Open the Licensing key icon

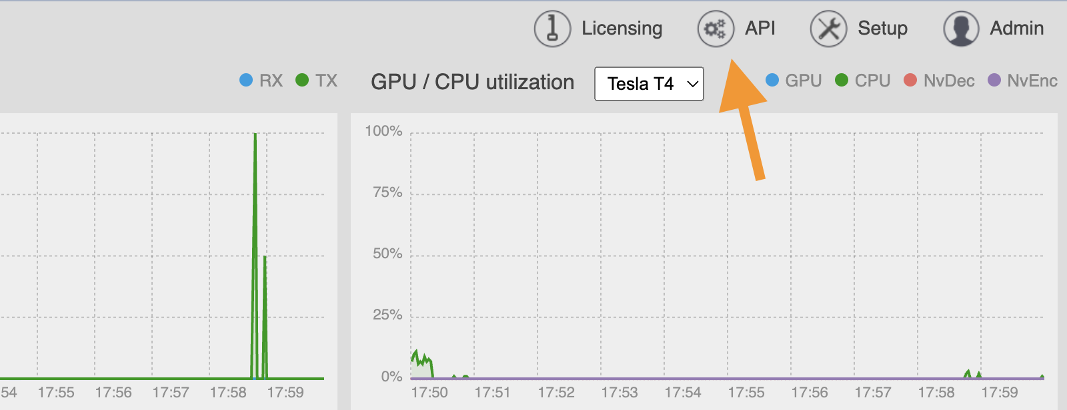[552, 29]
